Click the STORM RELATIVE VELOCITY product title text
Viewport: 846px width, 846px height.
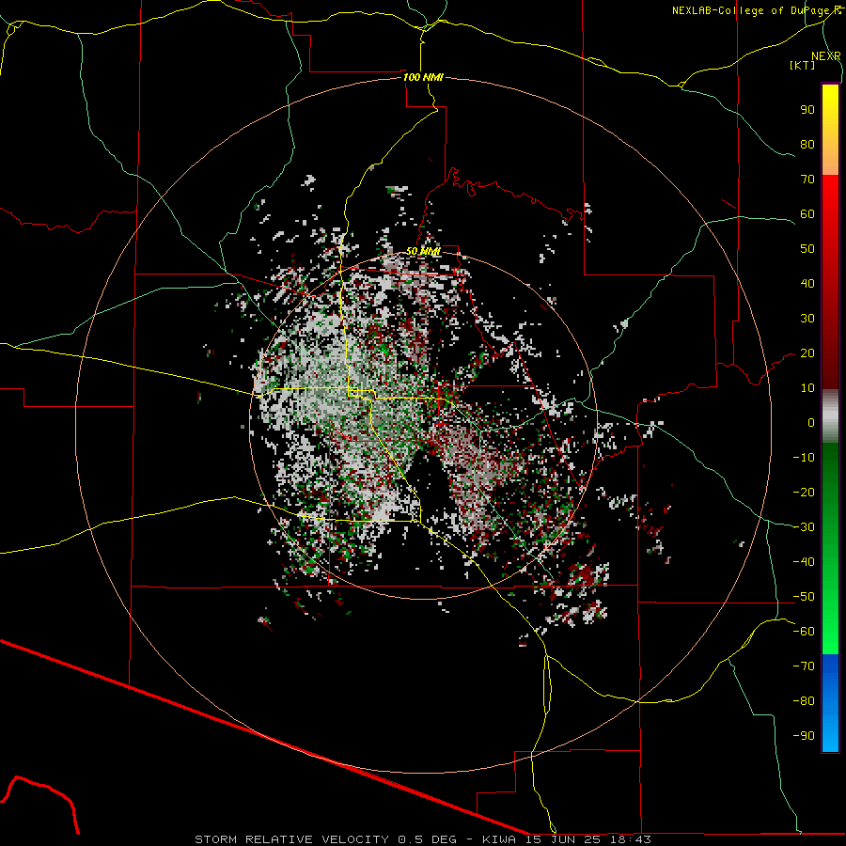(x=291, y=839)
